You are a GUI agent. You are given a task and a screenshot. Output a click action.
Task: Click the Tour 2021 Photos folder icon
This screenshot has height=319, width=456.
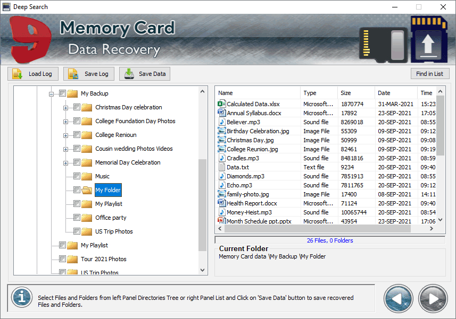[x=72, y=259]
